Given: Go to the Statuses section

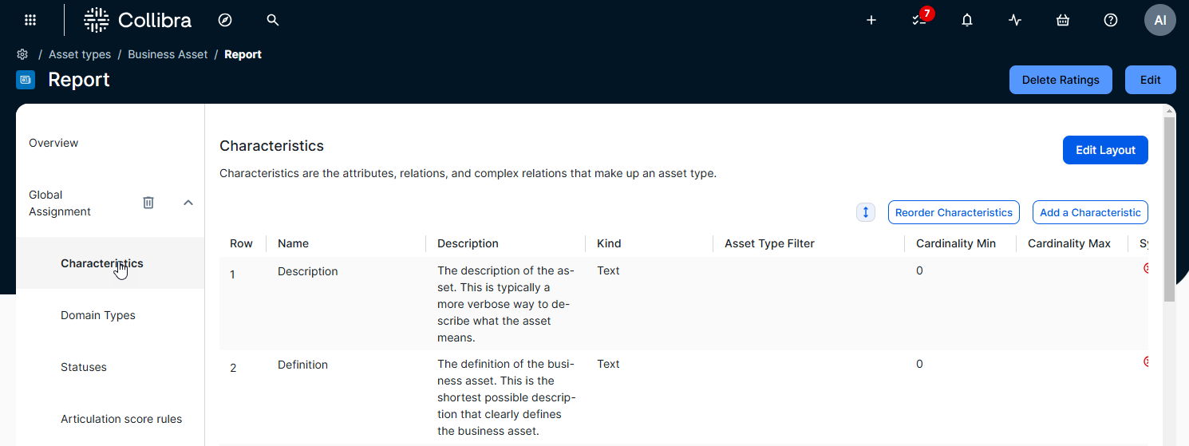Looking at the screenshot, I should tap(84, 367).
